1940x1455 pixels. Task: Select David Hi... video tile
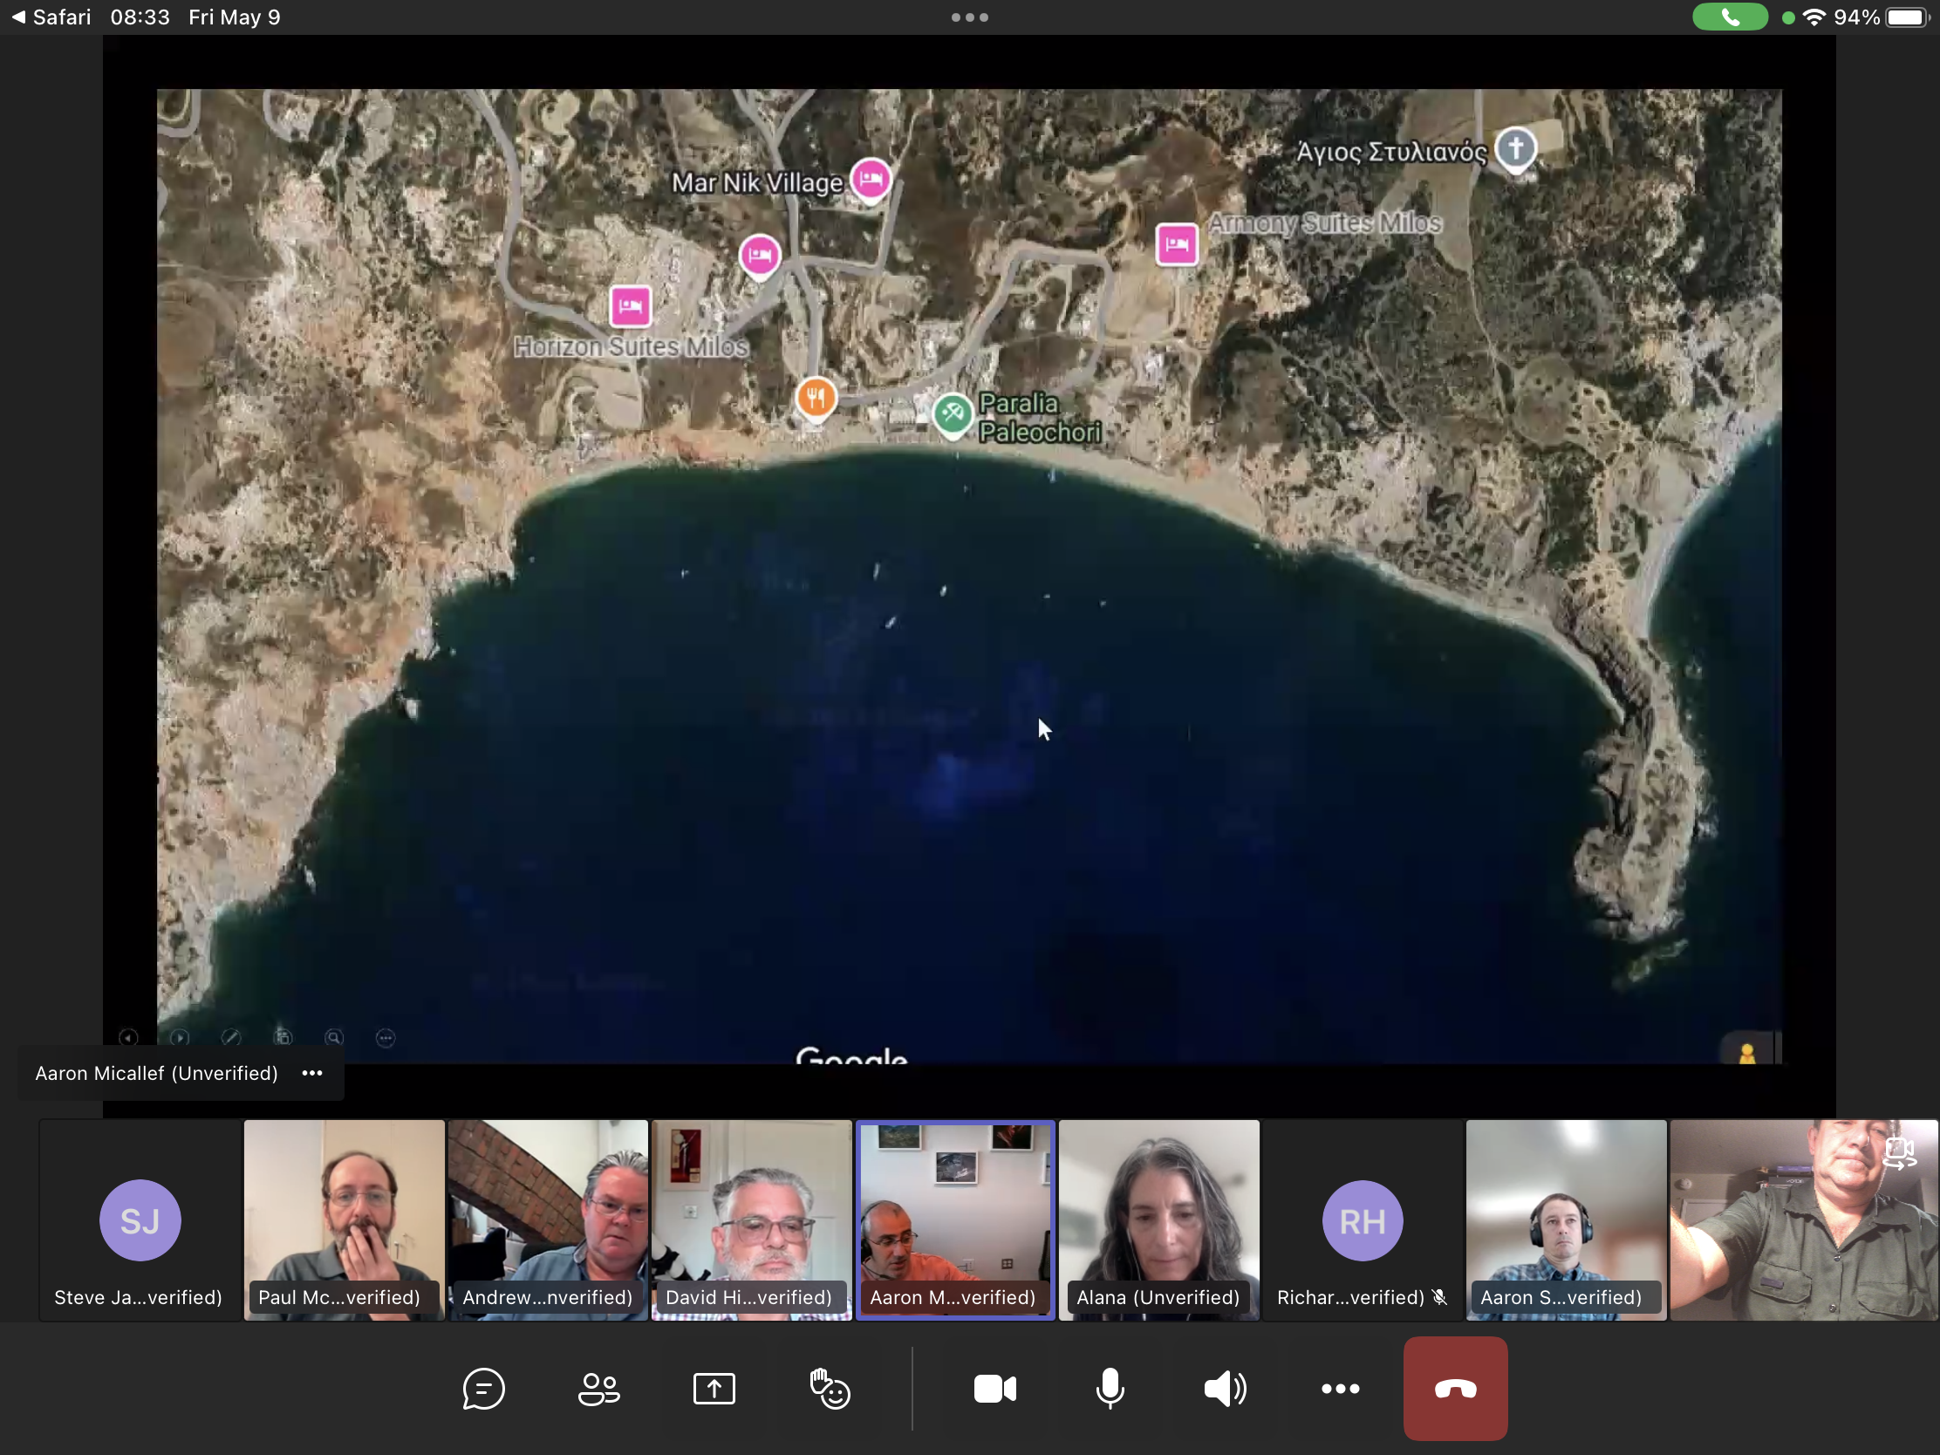point(752,1220)
